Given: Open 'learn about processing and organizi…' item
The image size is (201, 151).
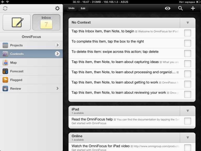Looking at the screenshot, I should (x=132, y=74).
